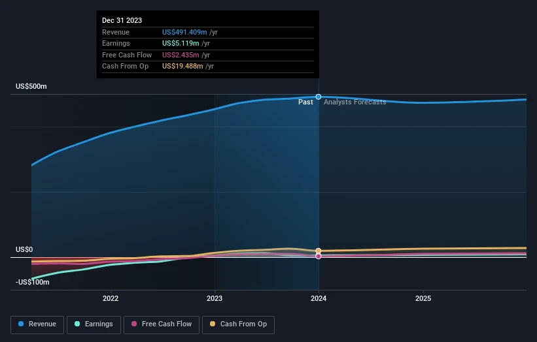537x342 pixels.
Task: Toggle the Revenue series label in legend
Action: (42, 324)
